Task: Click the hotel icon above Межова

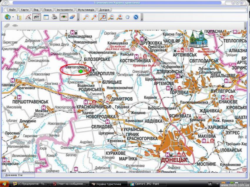Action: [x=43, y=107]
